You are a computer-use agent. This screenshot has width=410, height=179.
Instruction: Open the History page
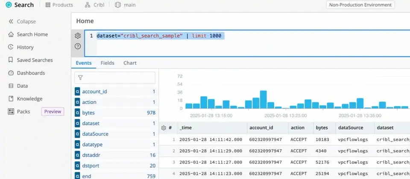point(21,47)
